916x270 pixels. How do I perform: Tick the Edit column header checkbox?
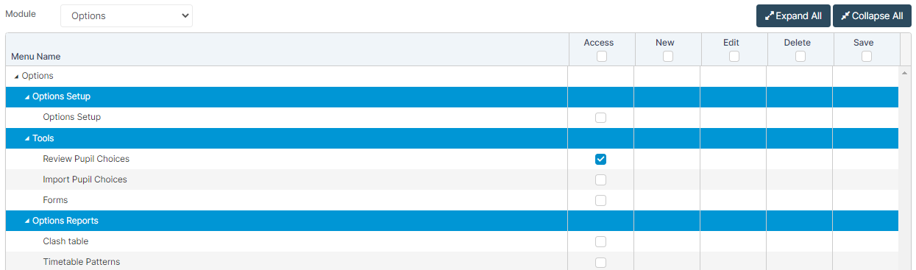point(734,56)
